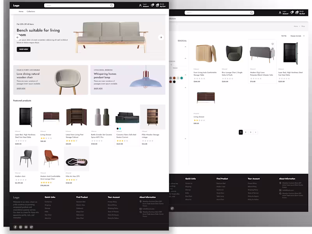
Task: Pick gray color filter swatch on shop page
Action: [x=170, y=78]
